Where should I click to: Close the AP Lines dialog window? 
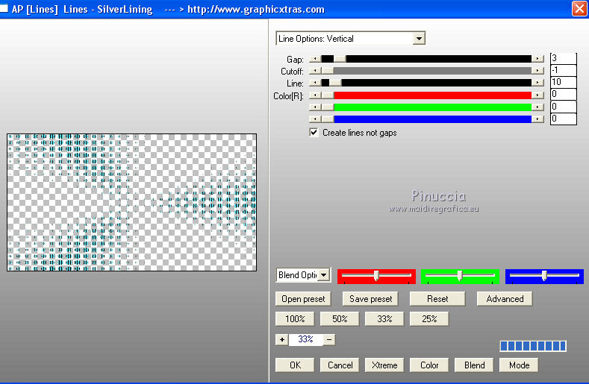[579, 9]
